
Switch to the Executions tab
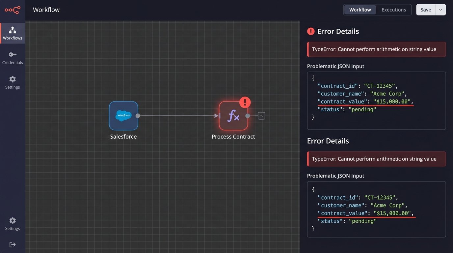(394, 10)
